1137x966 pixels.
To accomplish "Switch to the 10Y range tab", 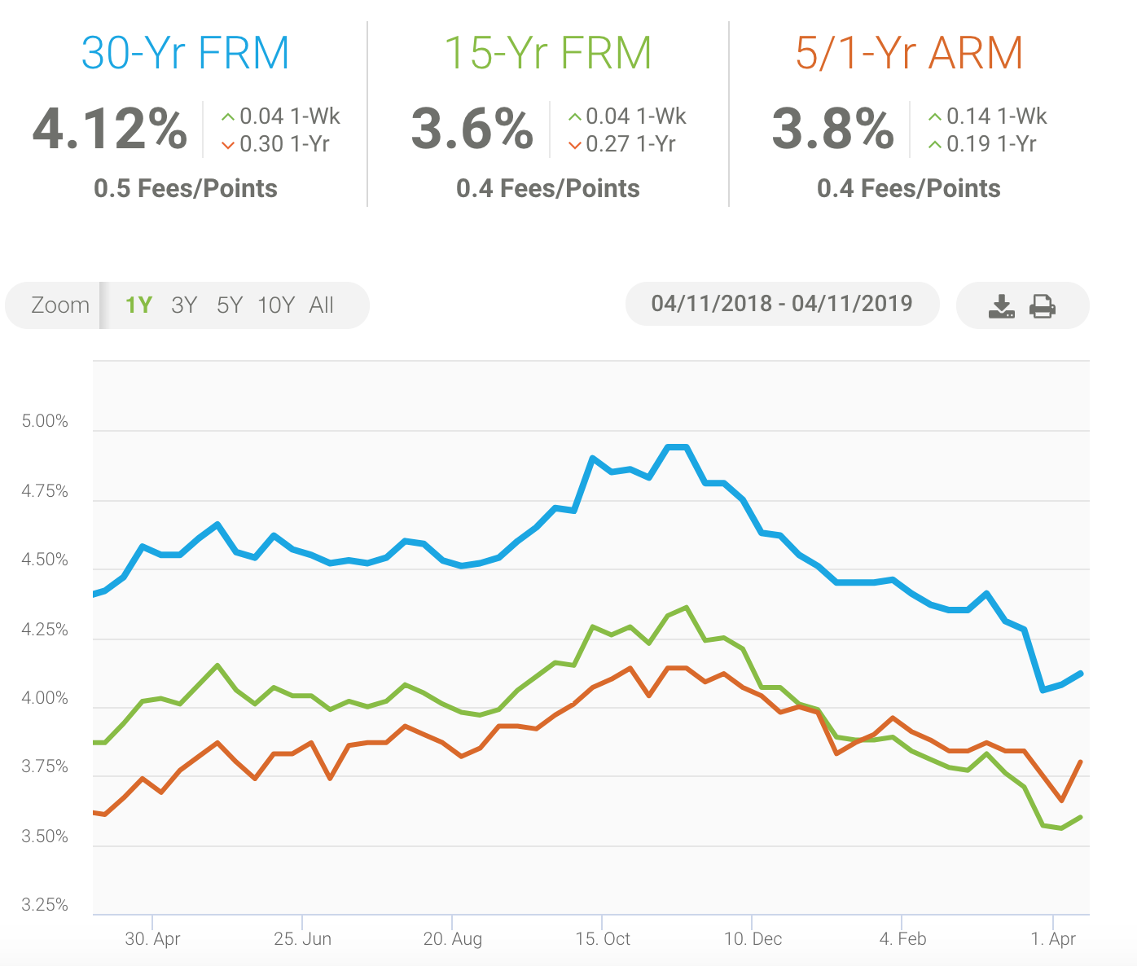I will pos(276,305).
